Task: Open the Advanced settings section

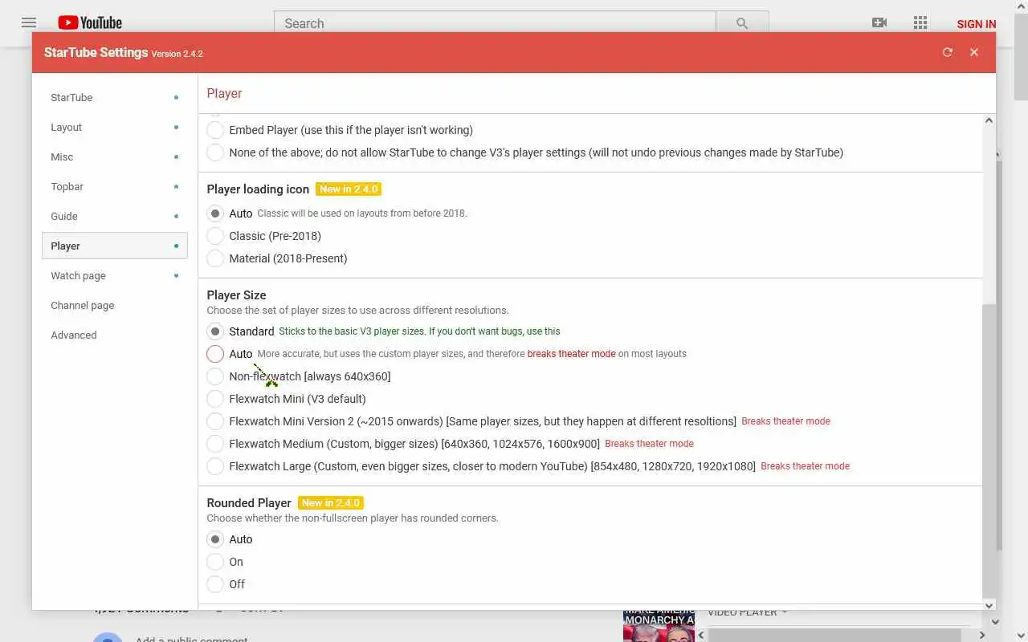Action: 114,335
